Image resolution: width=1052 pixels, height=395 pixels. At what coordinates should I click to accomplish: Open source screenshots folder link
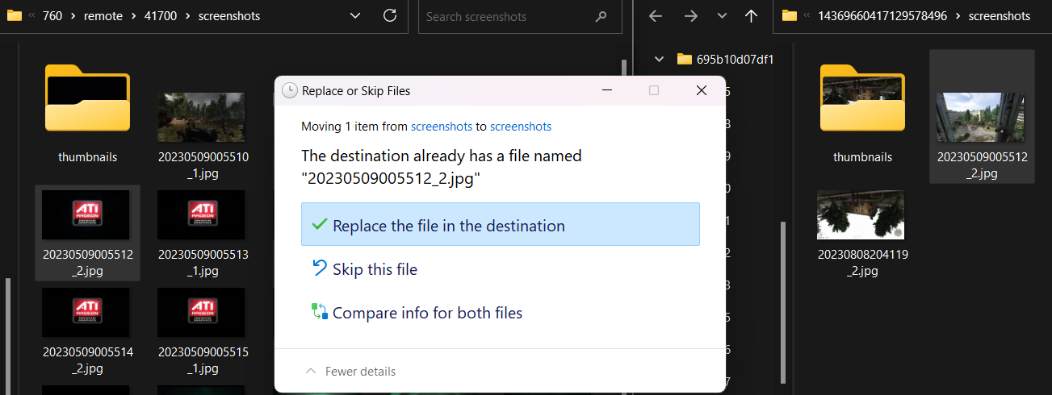(441, 127)
